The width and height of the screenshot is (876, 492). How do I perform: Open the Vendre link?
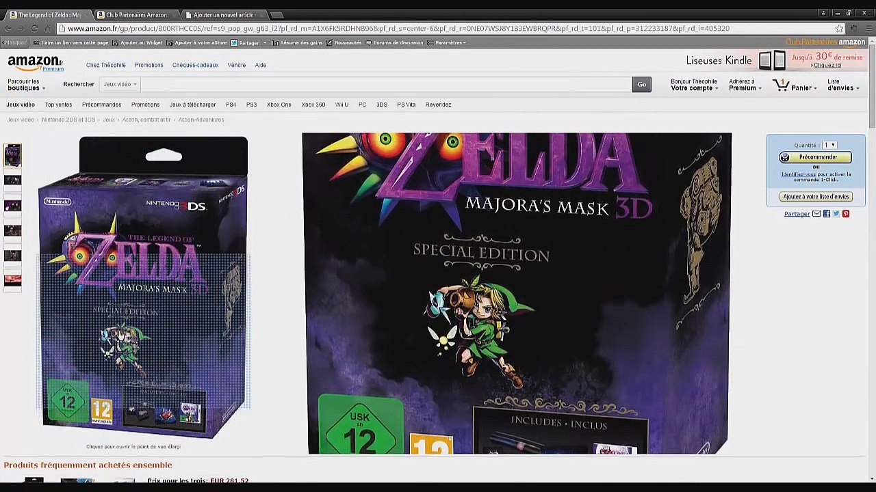(237, 65)
